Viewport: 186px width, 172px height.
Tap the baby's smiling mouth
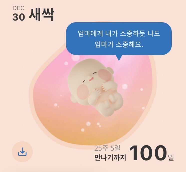click(91, 79)
